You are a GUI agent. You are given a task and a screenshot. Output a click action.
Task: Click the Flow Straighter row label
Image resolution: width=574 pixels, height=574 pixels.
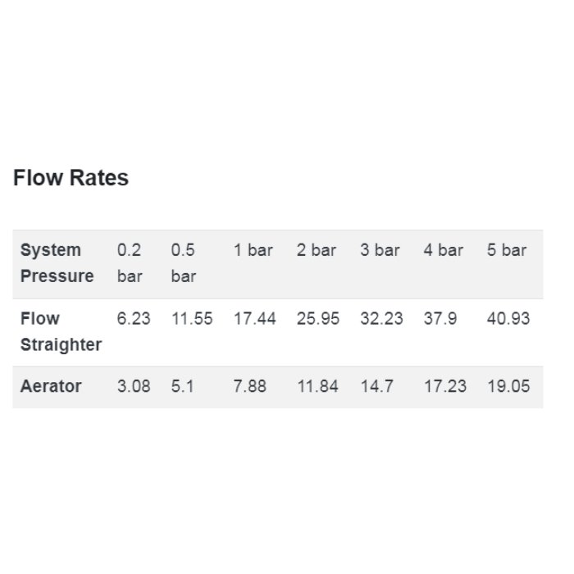point(61,331)
